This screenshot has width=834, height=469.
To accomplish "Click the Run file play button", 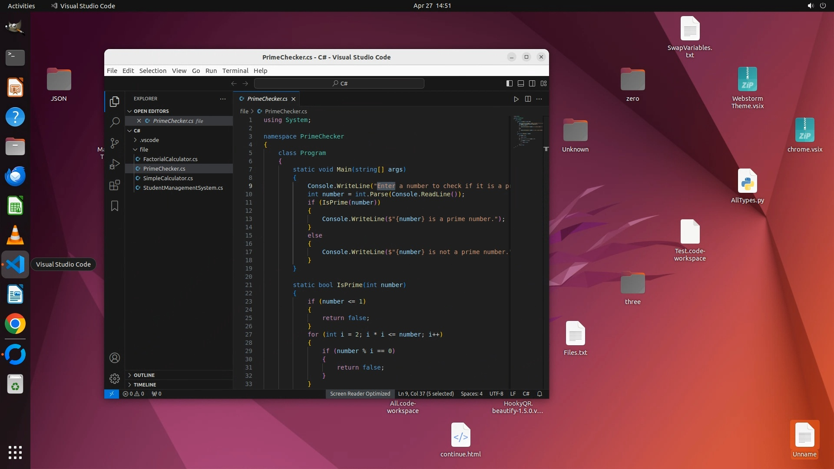I will [x=516, y=99].
